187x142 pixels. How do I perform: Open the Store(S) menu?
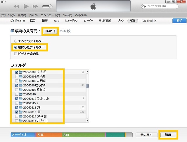click(67, 15)
